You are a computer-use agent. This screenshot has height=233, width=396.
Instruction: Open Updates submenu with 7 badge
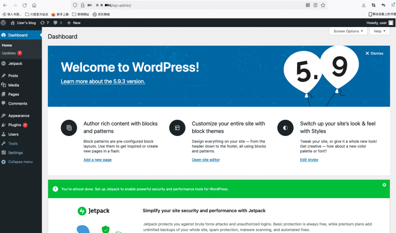click(x=12, y=53)
